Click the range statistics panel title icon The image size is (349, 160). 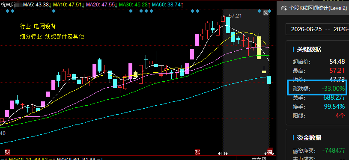point(283,9)
